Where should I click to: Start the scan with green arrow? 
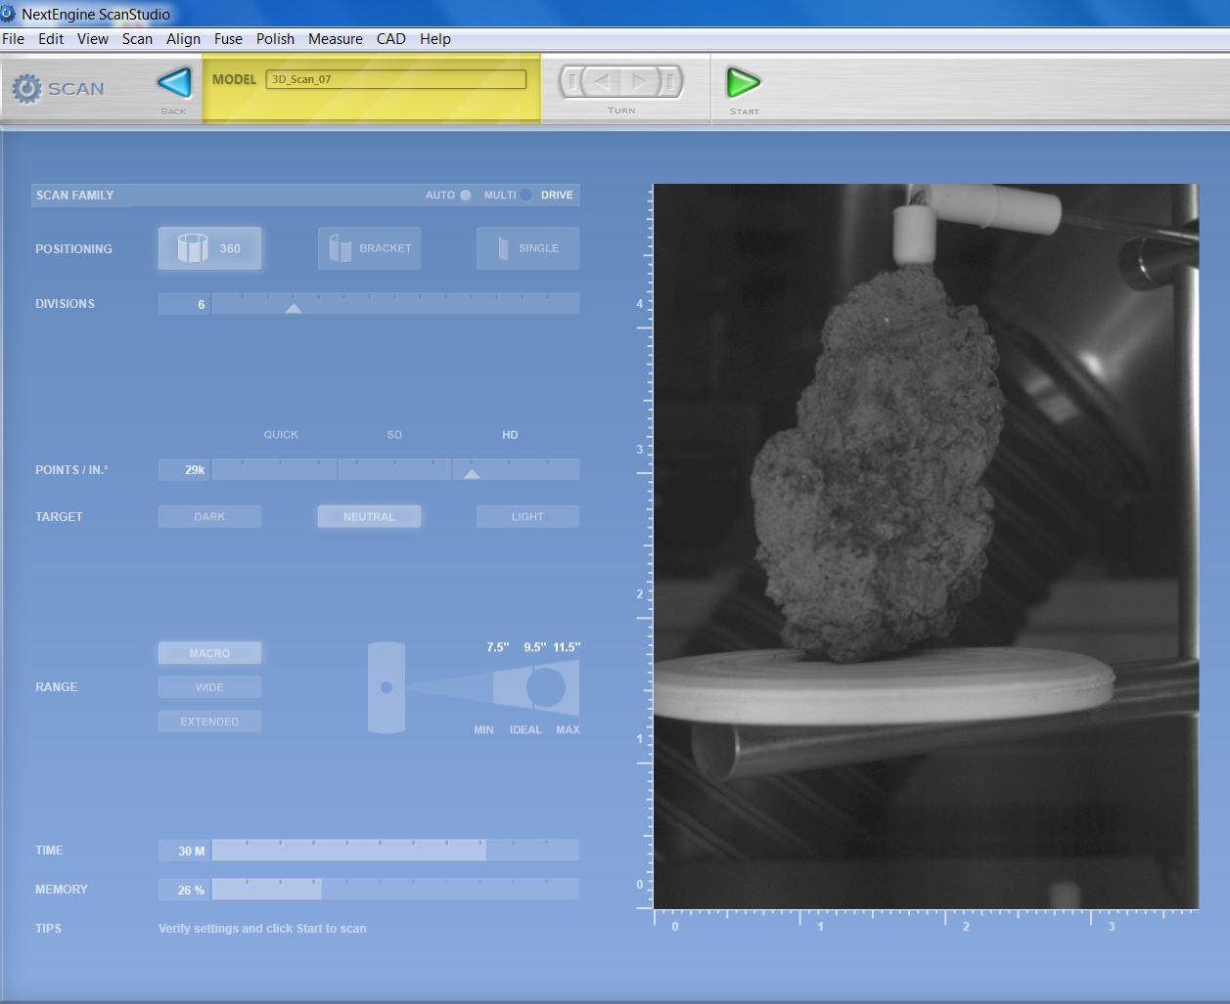744,83
